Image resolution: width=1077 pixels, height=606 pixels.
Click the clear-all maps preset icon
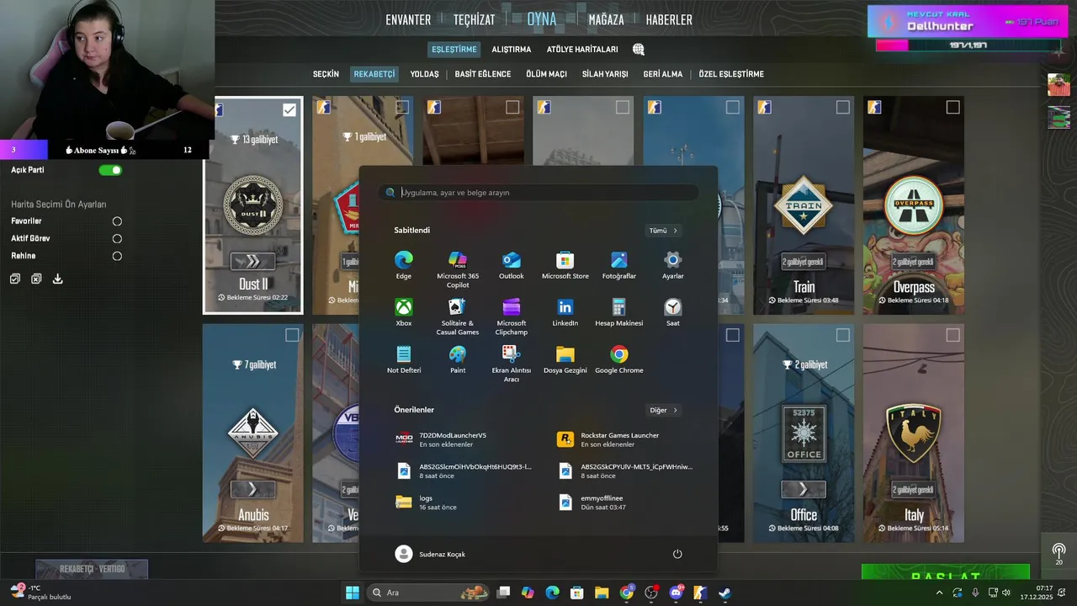tap(36, 279)
